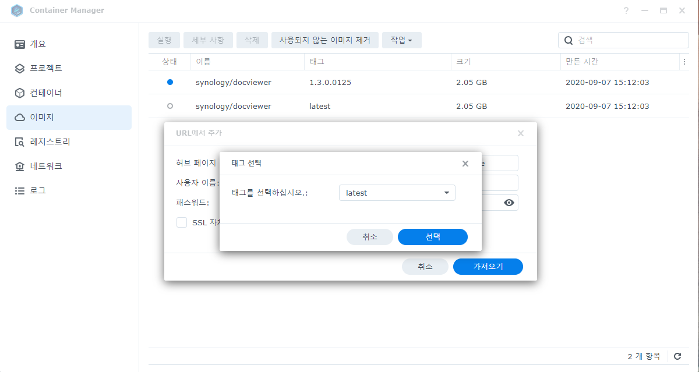Click the refresh icon at bottom right

pos(677,356)
